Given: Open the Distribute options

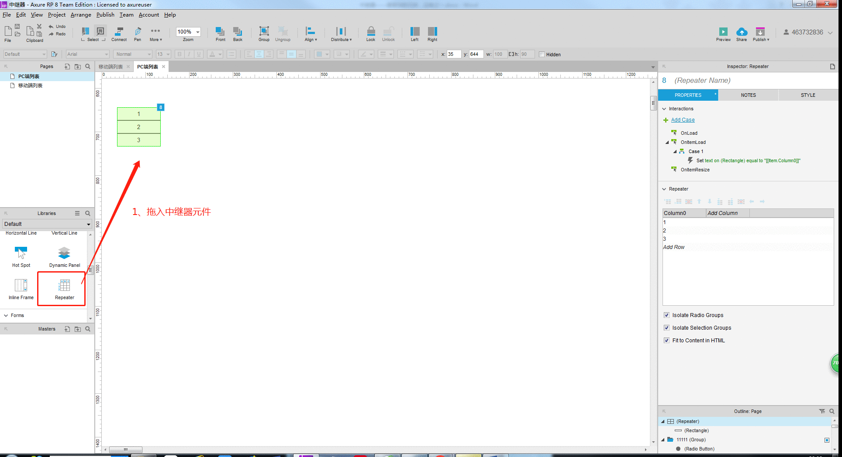Looking at the screenshot, I should pos(341,34).
